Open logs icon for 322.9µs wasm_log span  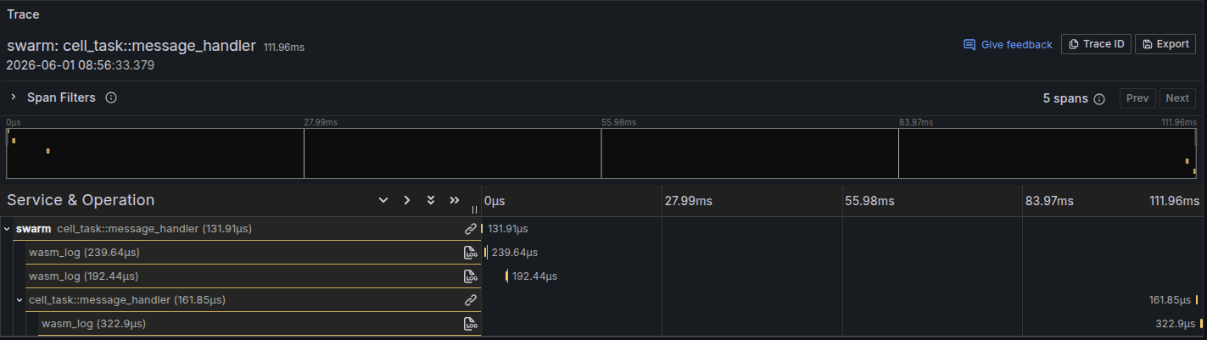point(471,324)
